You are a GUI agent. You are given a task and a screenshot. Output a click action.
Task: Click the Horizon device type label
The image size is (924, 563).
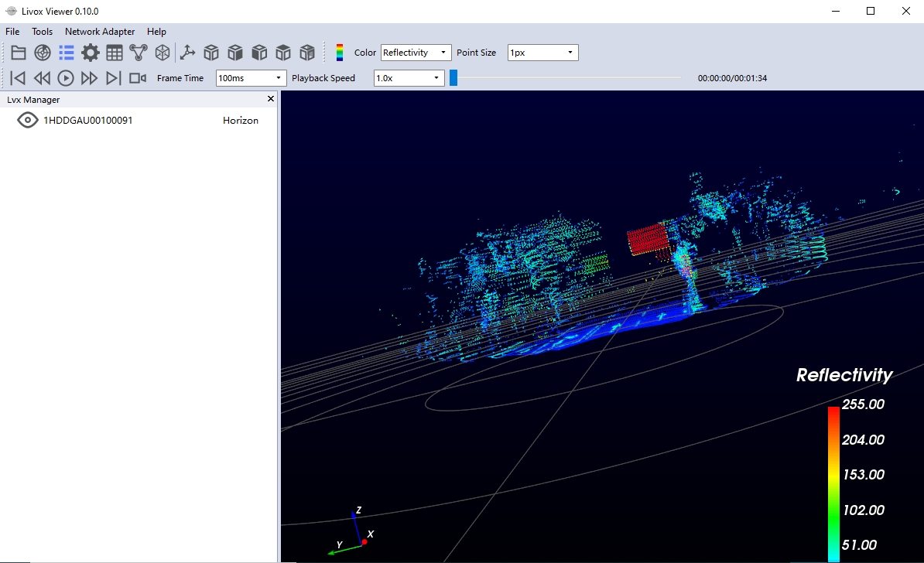coord(241,120)
